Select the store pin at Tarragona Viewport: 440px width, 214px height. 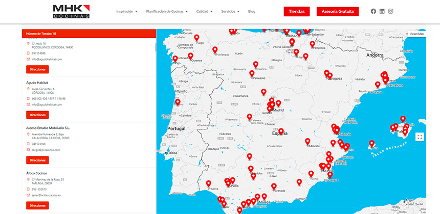(378, 85)
